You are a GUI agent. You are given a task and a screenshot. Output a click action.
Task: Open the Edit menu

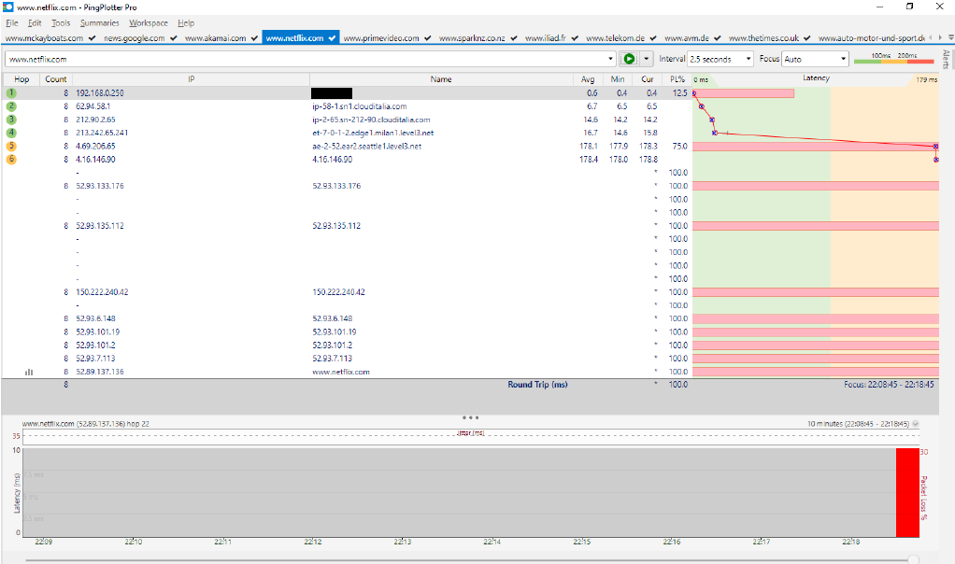(35, 23)
